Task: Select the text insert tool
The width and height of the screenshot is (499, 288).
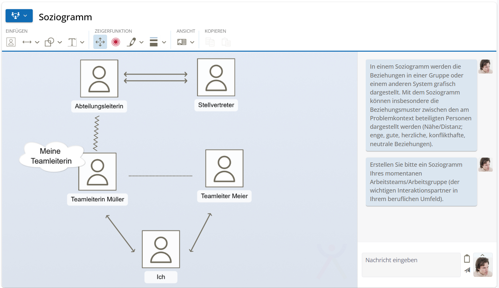Action: click(72, 42)
